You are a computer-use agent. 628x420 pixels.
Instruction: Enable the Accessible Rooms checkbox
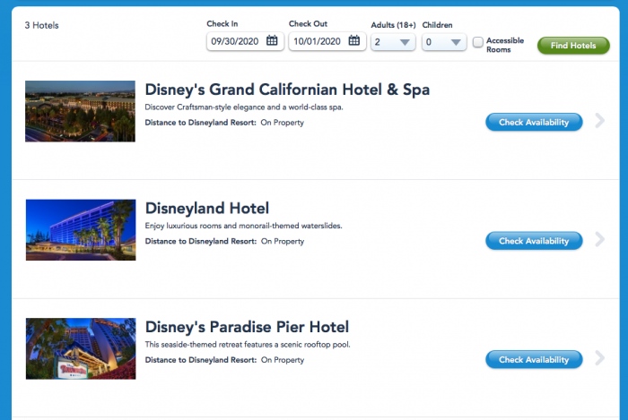click(x=478, y=41)
